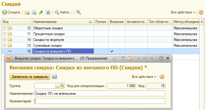Click the Группа ellipsis selection button
205x110 pixels.
pyautogui.click(x=58, y=86)
